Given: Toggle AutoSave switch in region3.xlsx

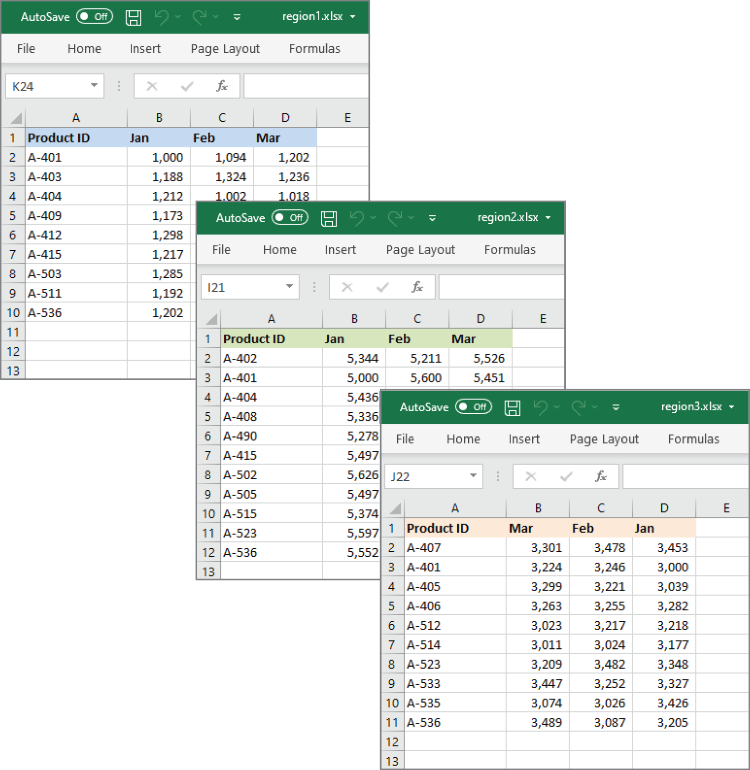Looking at the screenshot, I should [x=474, y=407].
